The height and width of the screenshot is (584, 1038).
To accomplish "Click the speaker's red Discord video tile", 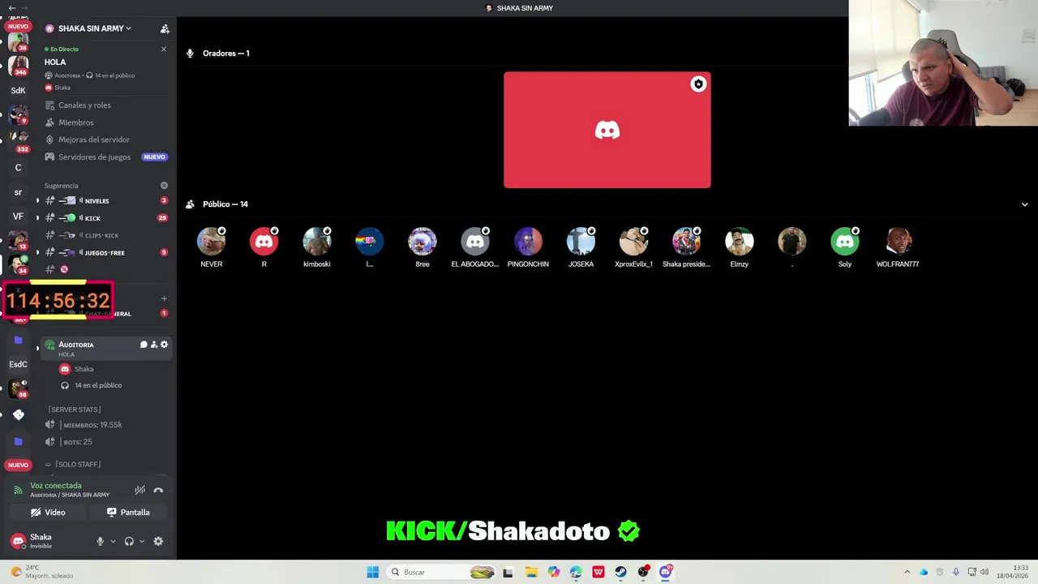I will click(607, 130).
